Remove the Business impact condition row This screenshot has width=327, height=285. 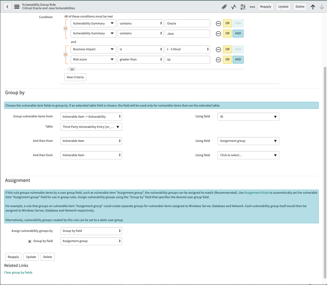[x=218, y=49]
